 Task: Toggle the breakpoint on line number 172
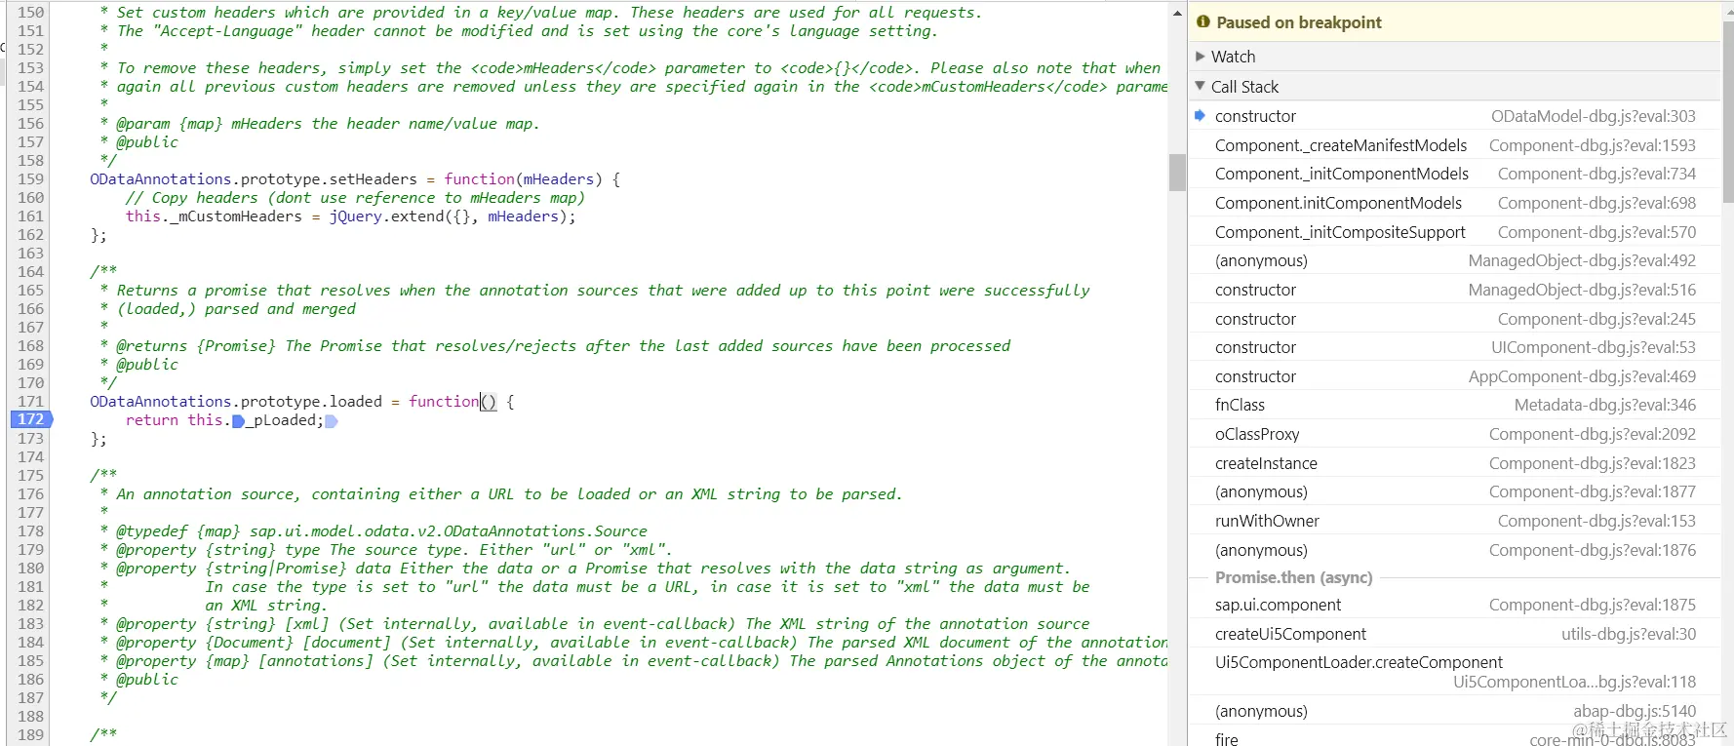point(30,419)
